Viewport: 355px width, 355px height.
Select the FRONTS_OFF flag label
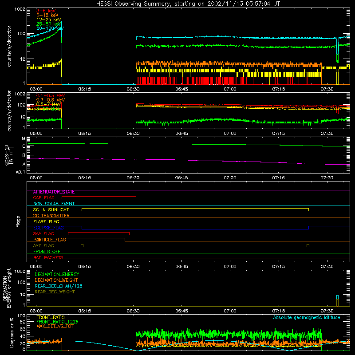pyautogui.click(x=47, y=252)
